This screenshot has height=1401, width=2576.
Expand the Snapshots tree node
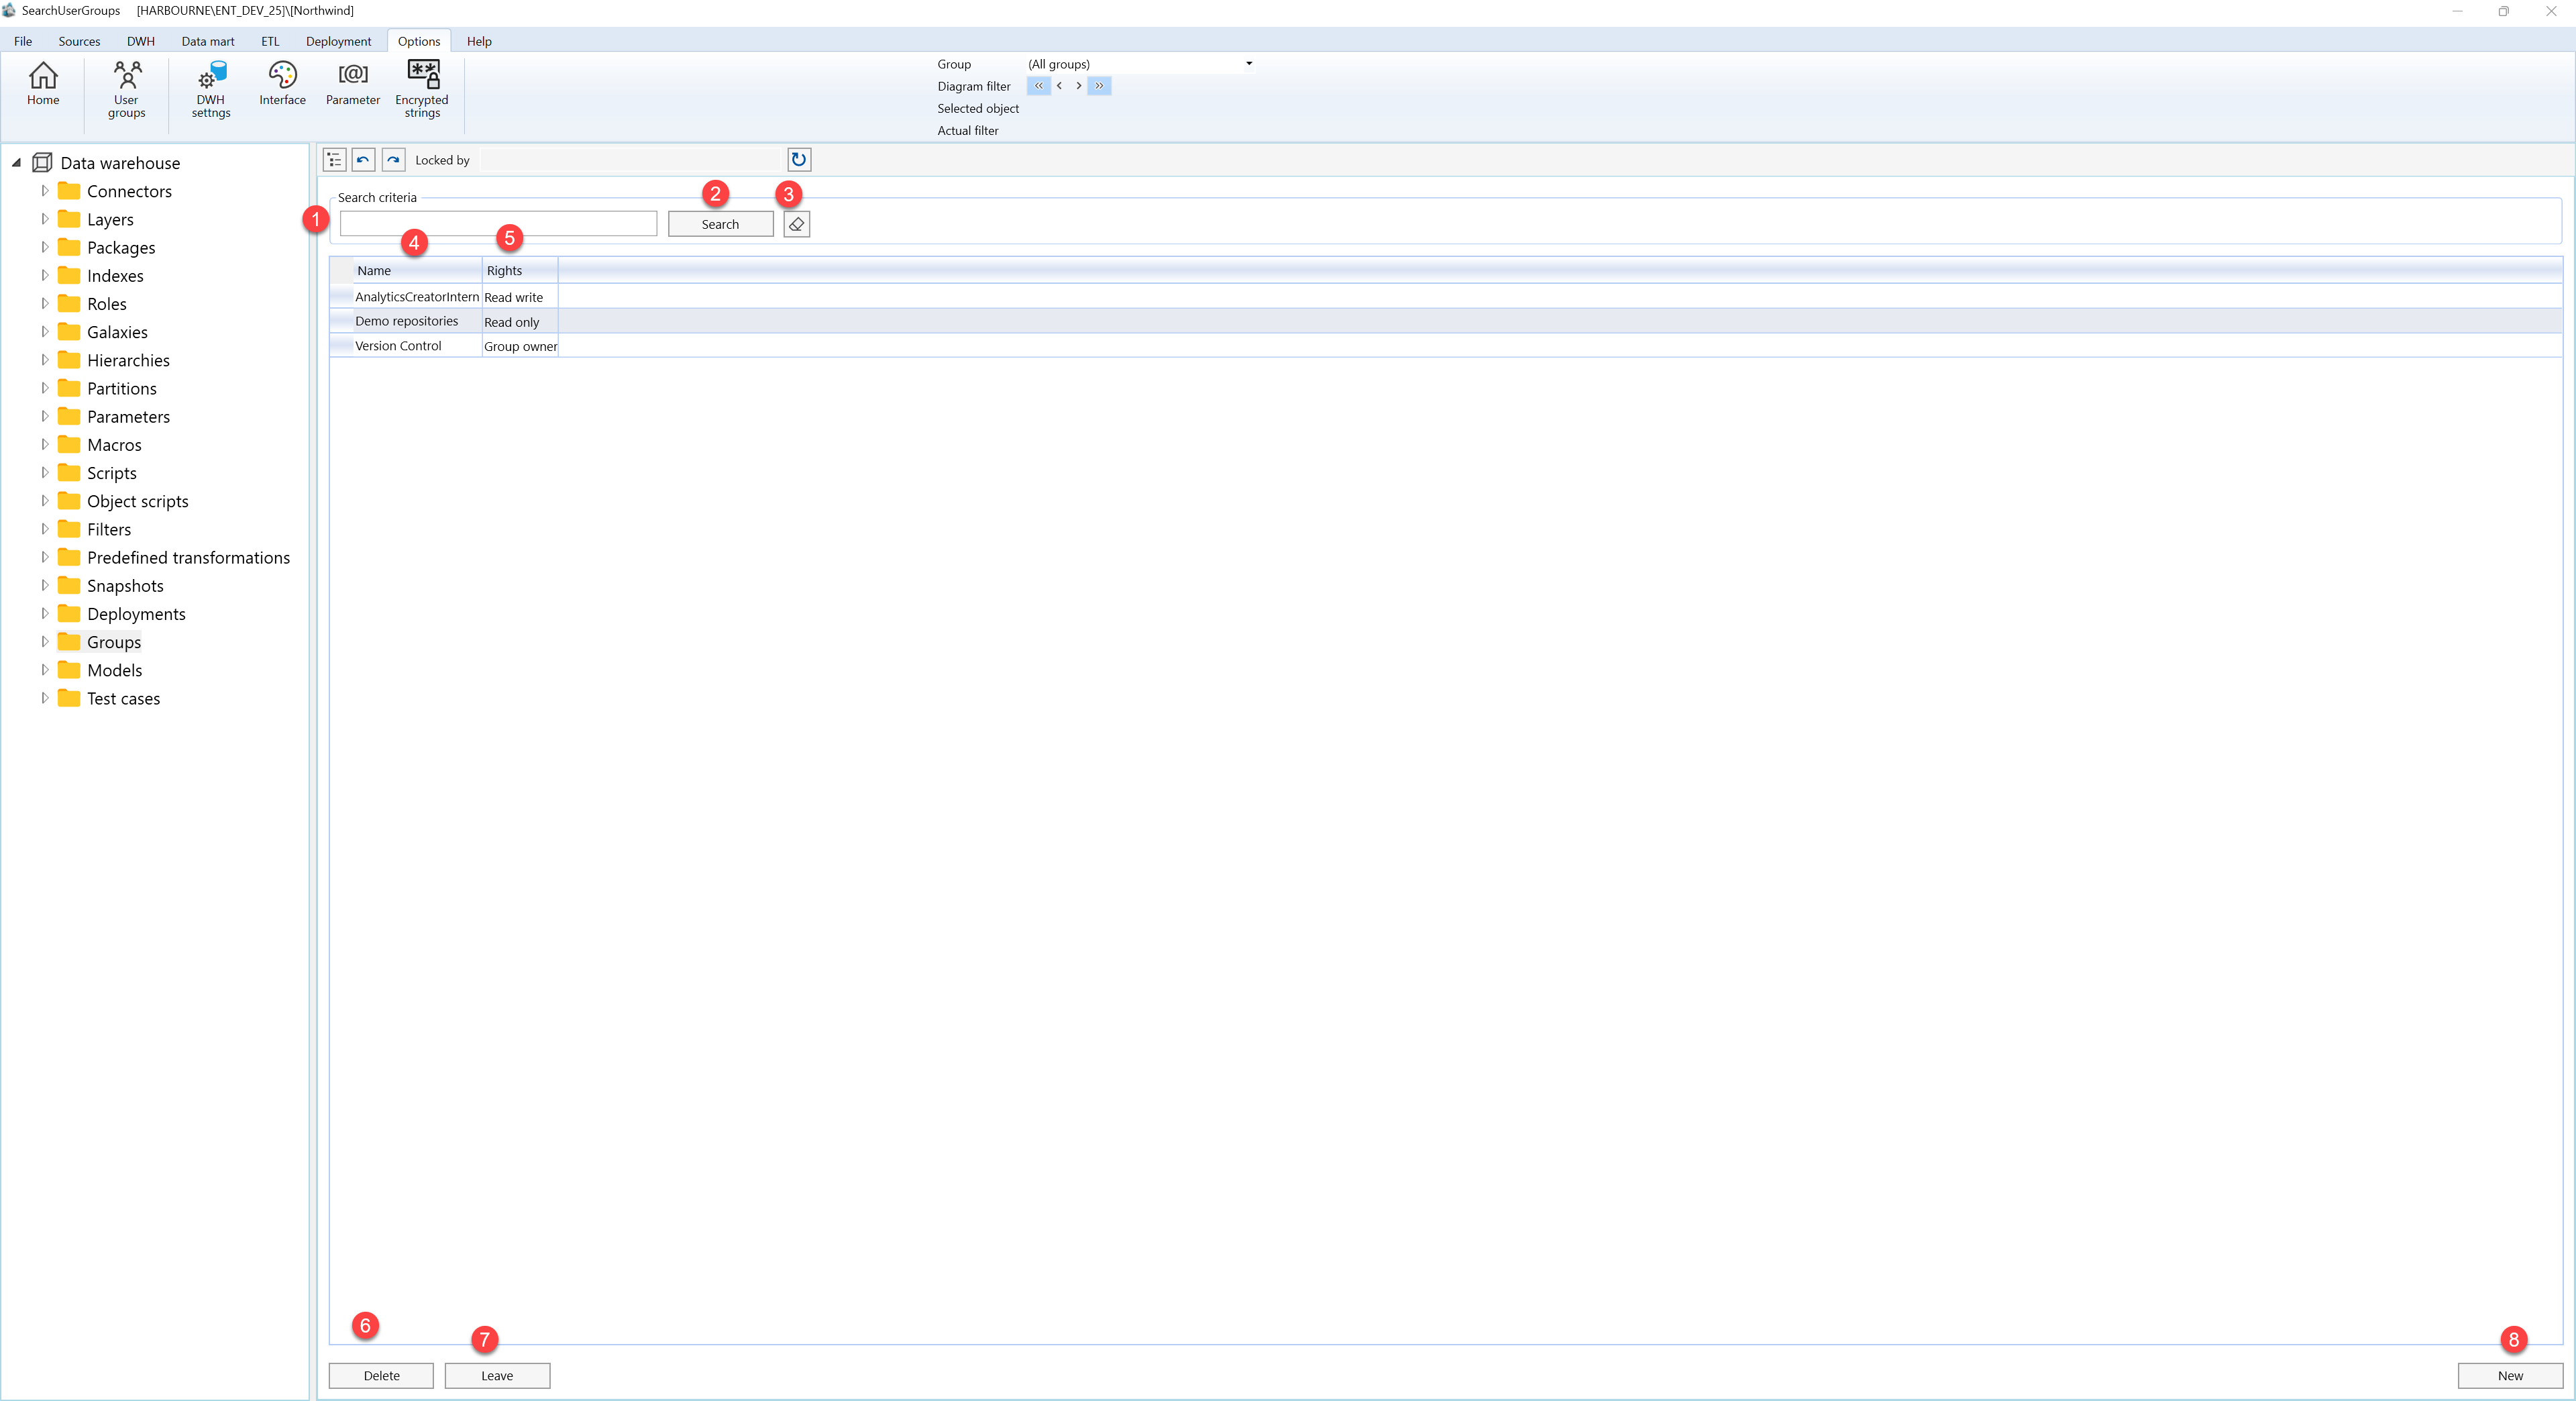click(44, 585)
